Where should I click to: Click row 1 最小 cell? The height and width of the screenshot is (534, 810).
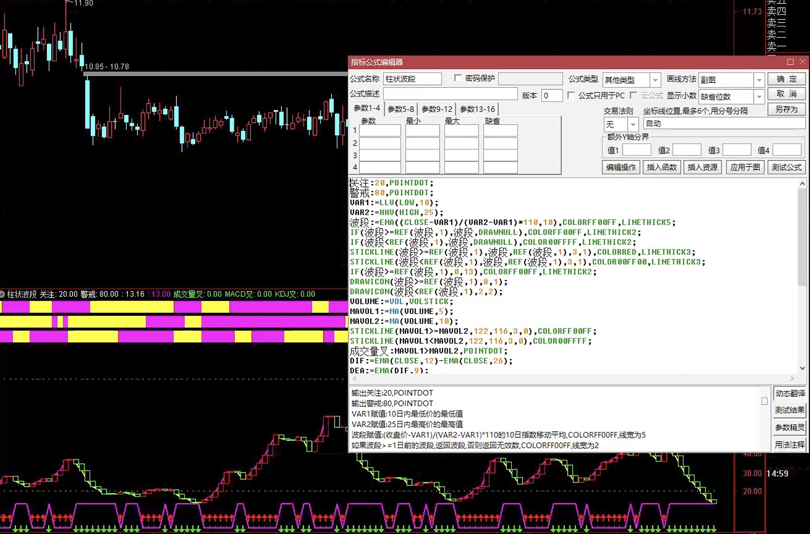click(x=422, y=130)
